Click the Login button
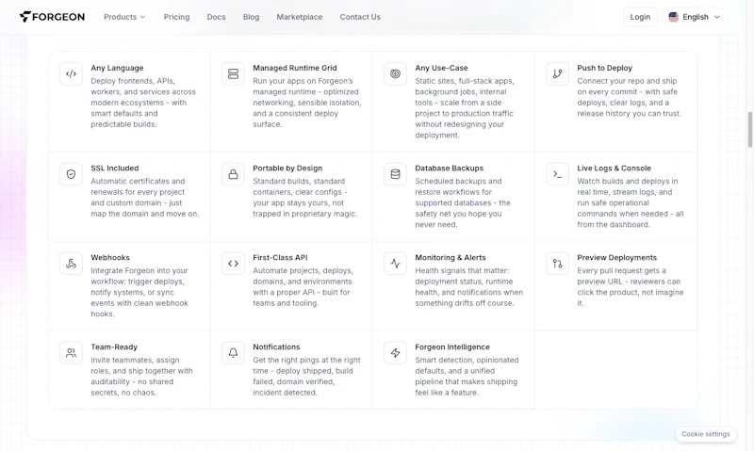The height and width of the screenshot is (451, 754). point(640,17)
